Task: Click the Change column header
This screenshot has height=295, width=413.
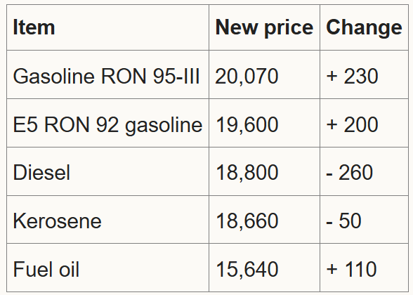Action: (364, 27)
